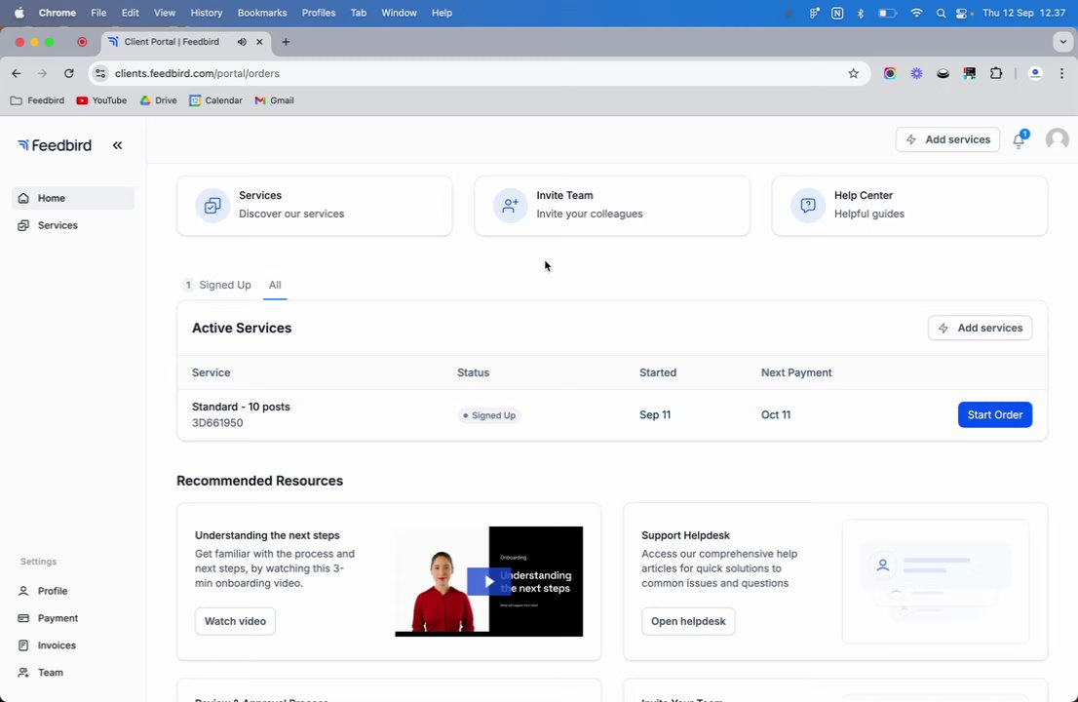Screen dimensions: 1078x702
Task: Open the Calendar bookmark
Action: (215, 100)
